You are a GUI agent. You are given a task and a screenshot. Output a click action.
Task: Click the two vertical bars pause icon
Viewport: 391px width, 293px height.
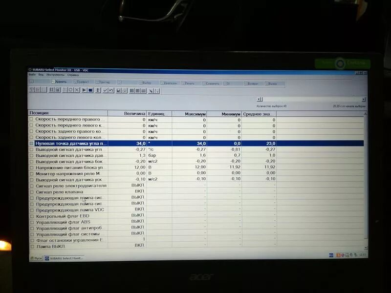point(51,90)
